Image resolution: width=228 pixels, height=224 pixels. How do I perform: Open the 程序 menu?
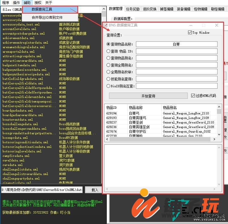[6, 3]
